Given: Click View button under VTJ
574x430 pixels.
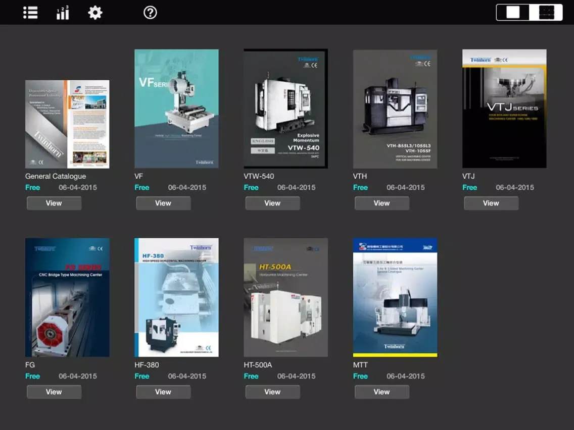Looking at the screenshot, I should coord(491,203).
